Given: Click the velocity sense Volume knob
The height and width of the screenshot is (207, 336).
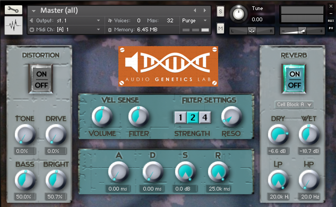Looking at the screenshot, I should tap(102, 117).
